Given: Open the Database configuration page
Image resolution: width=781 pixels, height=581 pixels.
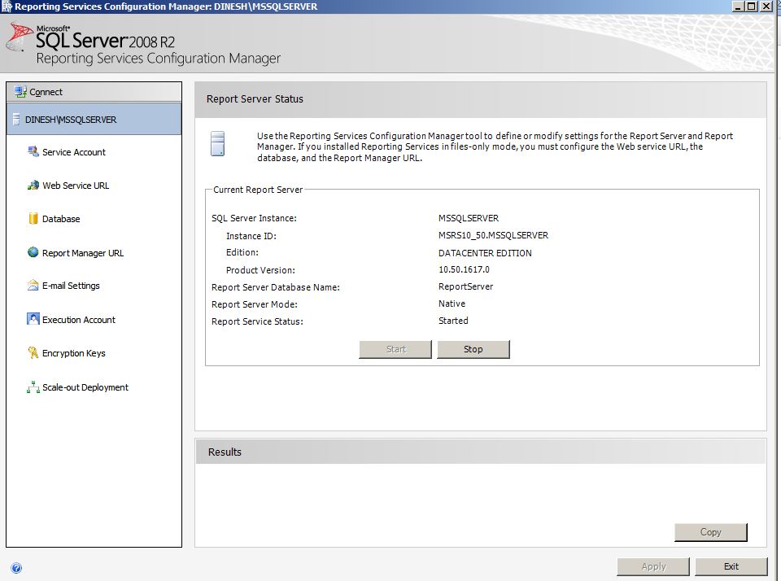Looking at the screenshot, I should (x=61, y=219).
